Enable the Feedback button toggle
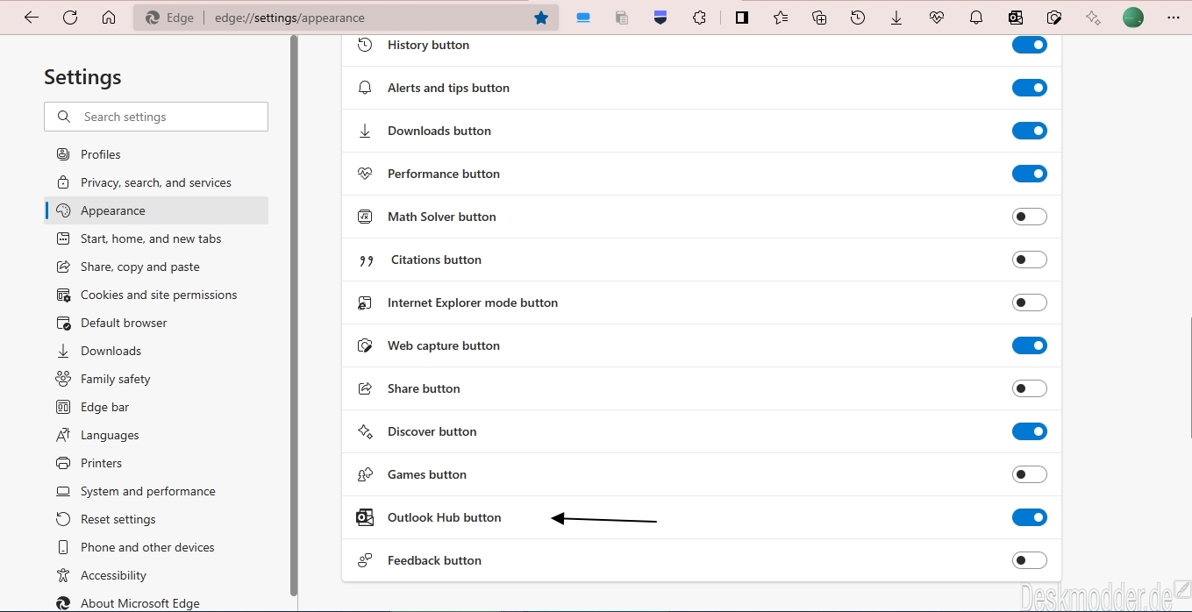Viewport: 1192px width, 612px height. [x=1030, y=560]
